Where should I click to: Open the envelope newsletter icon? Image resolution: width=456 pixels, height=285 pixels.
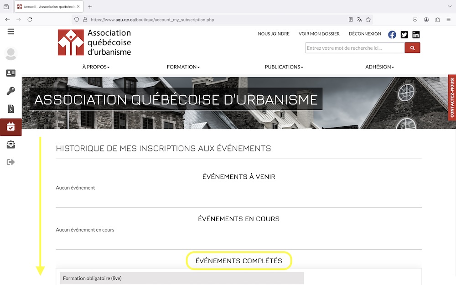(10, 145)
